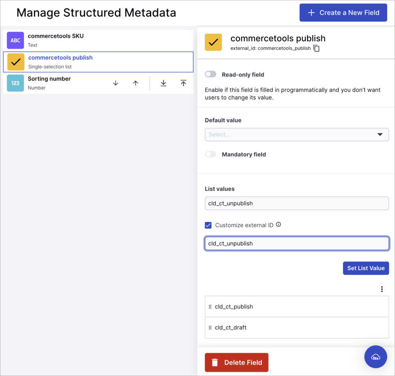
Task: Show info about Customize external ID
Action: tap(278, 224)
